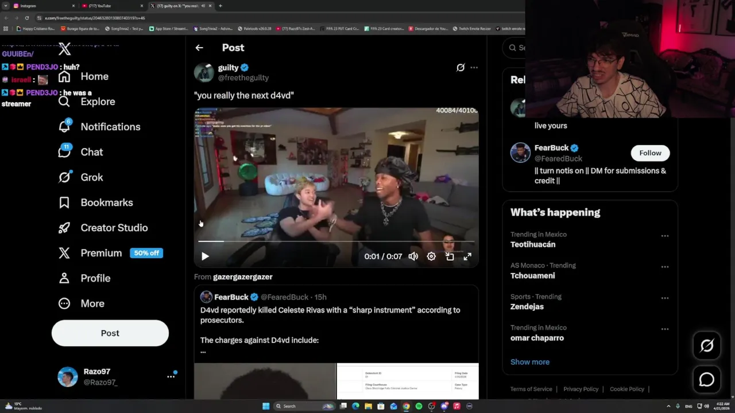Screen dimensions: 735x413
Task: Open the Privacy Policy link
Action: [581, 389]
